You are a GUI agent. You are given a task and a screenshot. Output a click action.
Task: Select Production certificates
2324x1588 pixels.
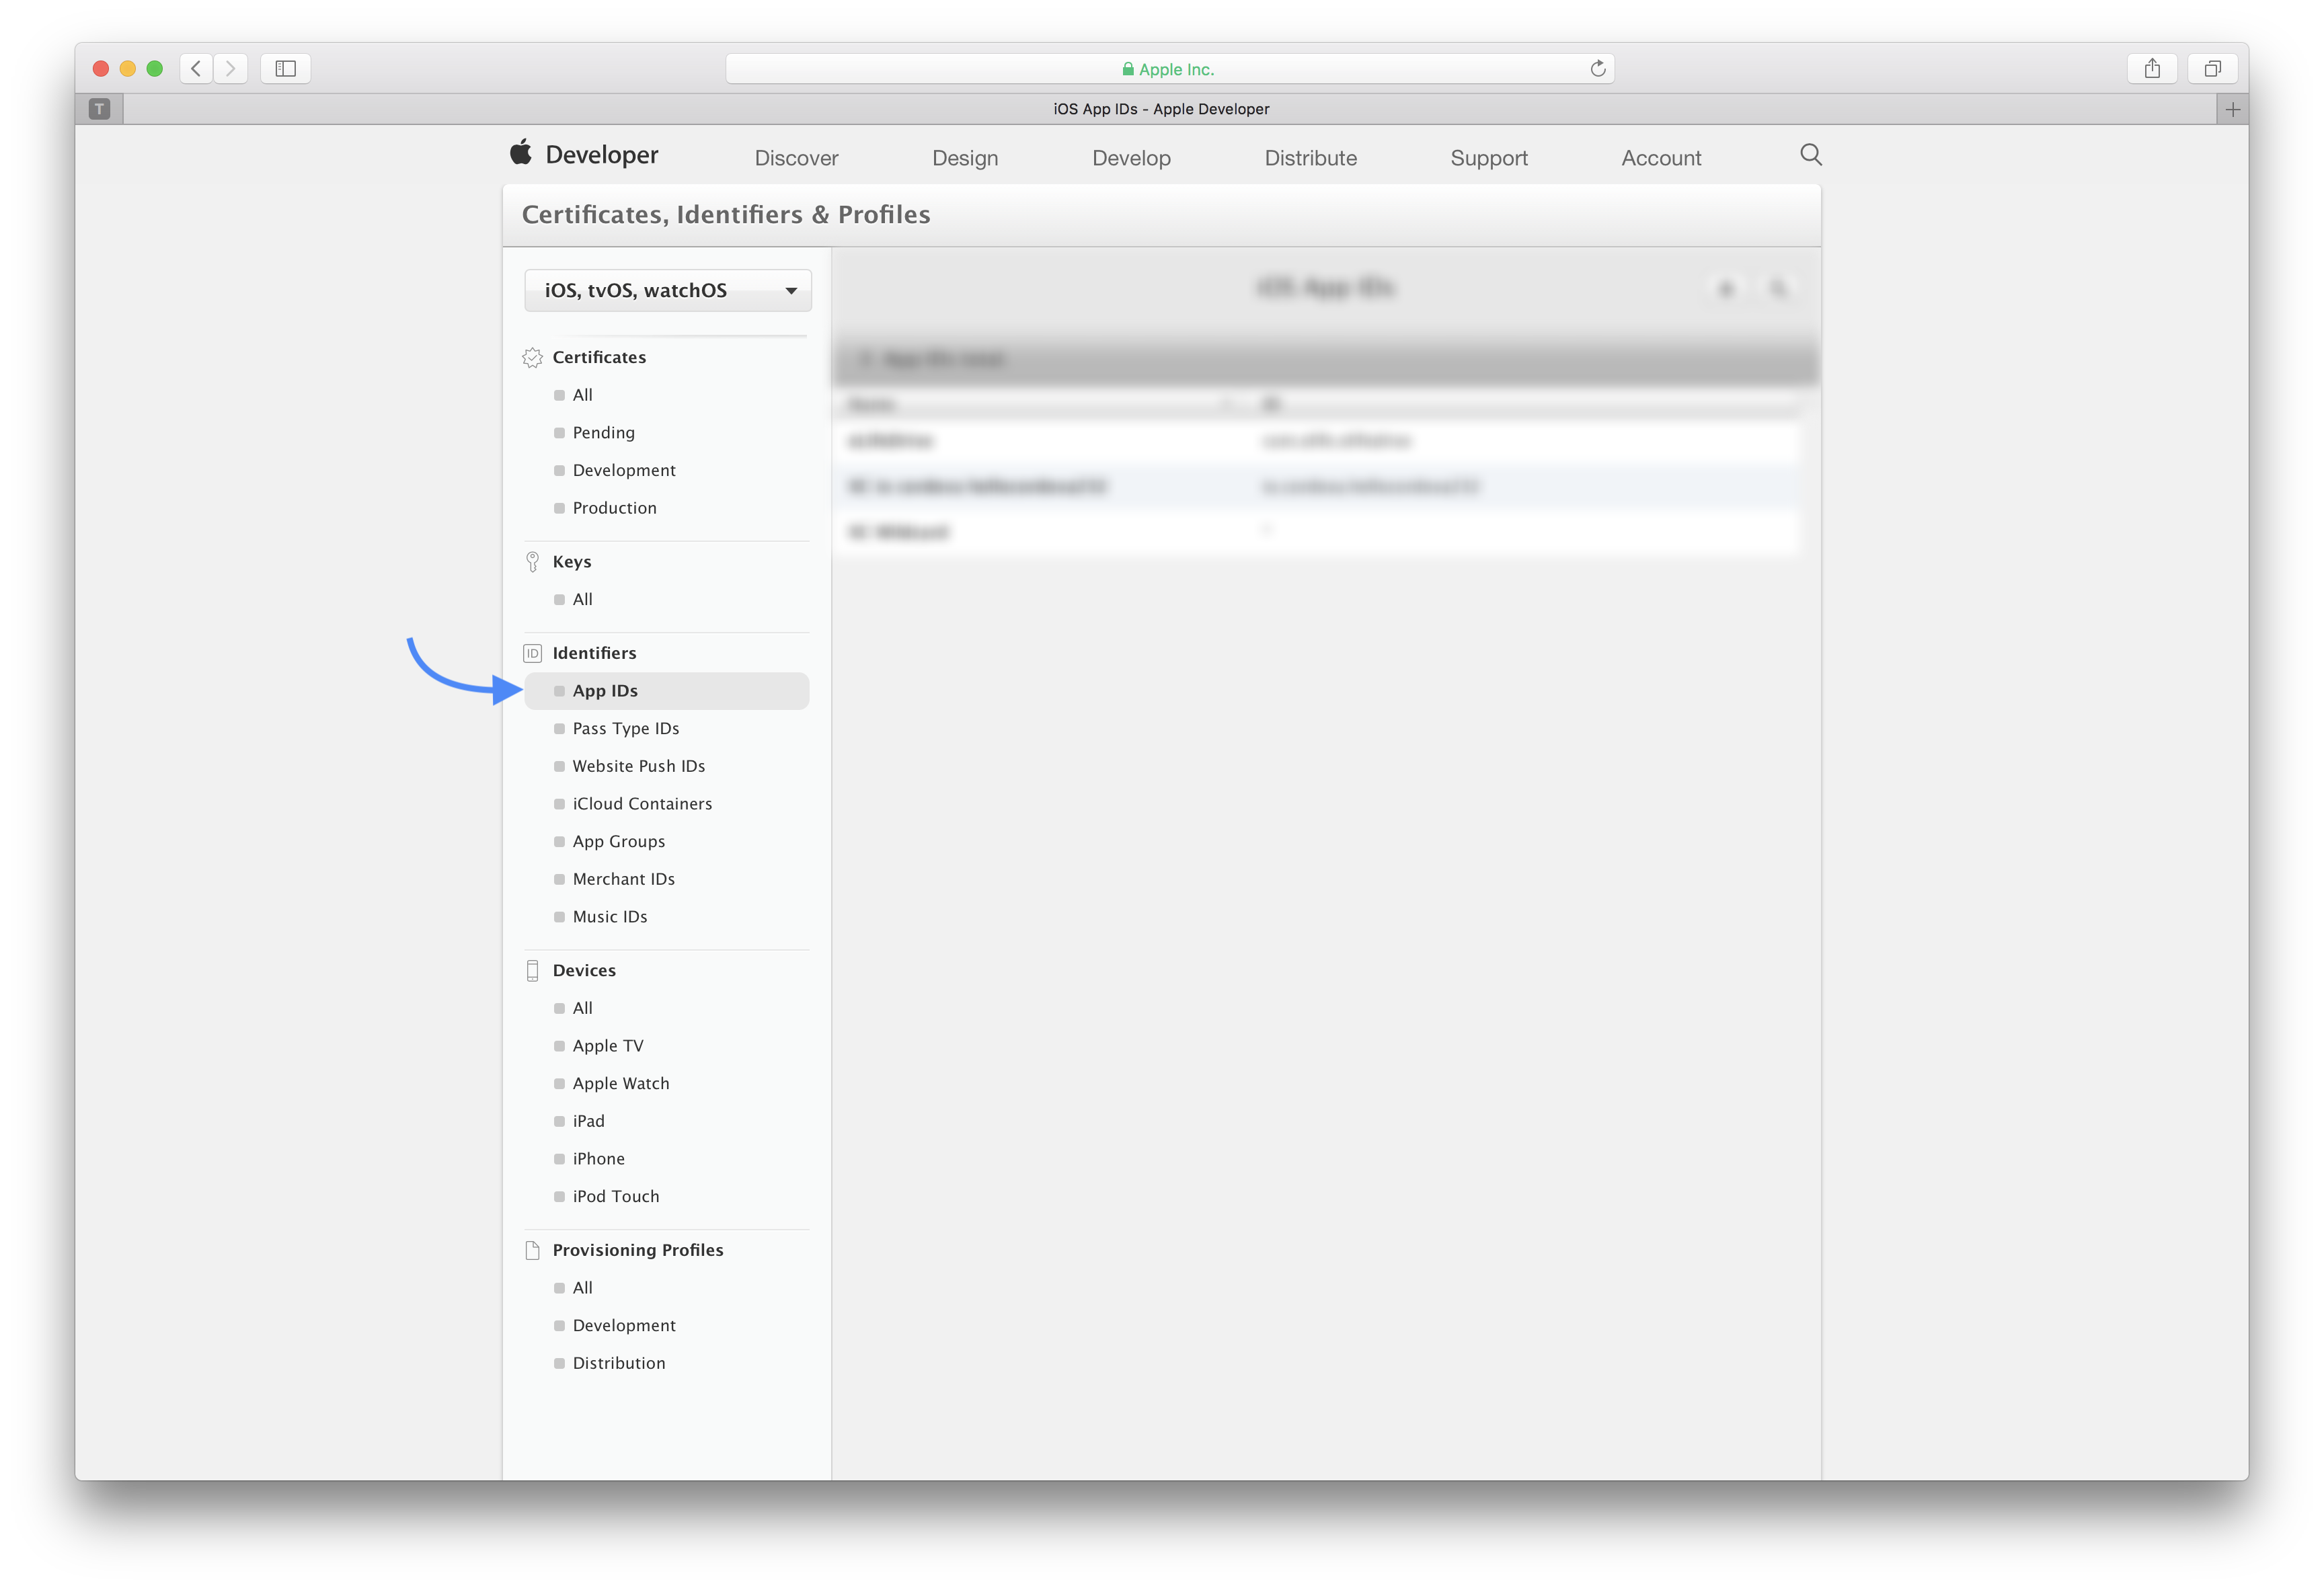614,508
